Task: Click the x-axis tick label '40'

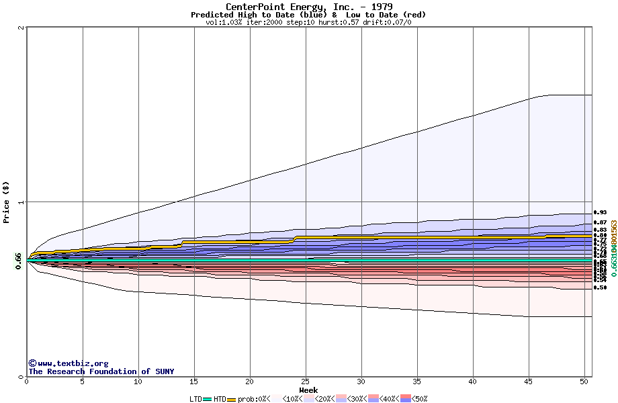Action: point(472,382)
